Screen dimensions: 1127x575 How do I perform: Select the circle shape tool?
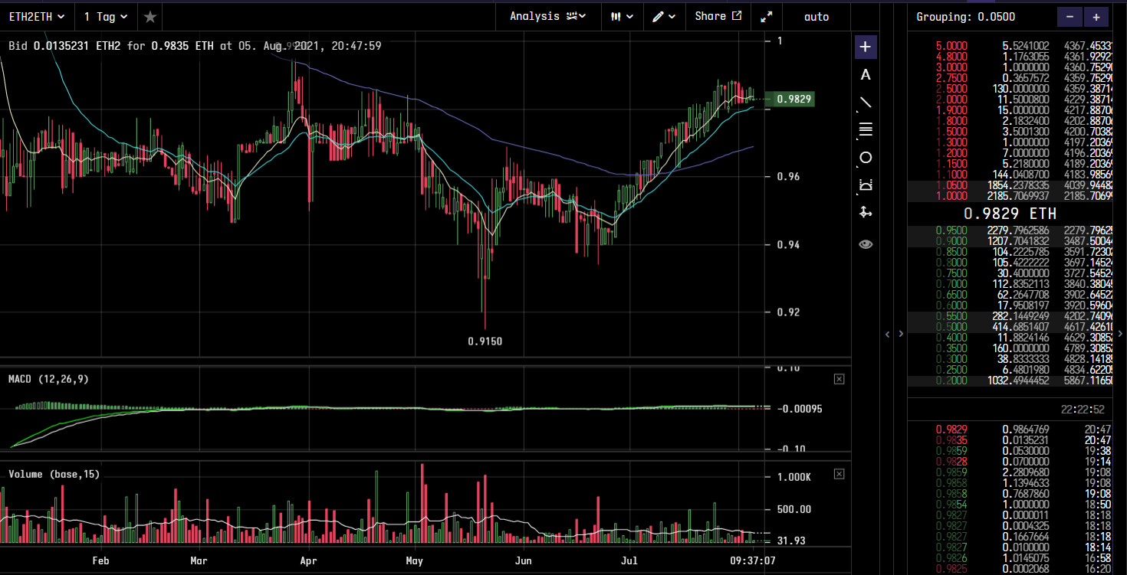[x=866, y=158]
